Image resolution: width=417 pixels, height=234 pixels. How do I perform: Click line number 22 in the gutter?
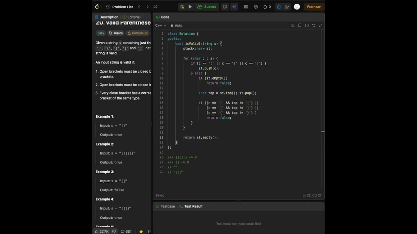click(x=161, y=137)
